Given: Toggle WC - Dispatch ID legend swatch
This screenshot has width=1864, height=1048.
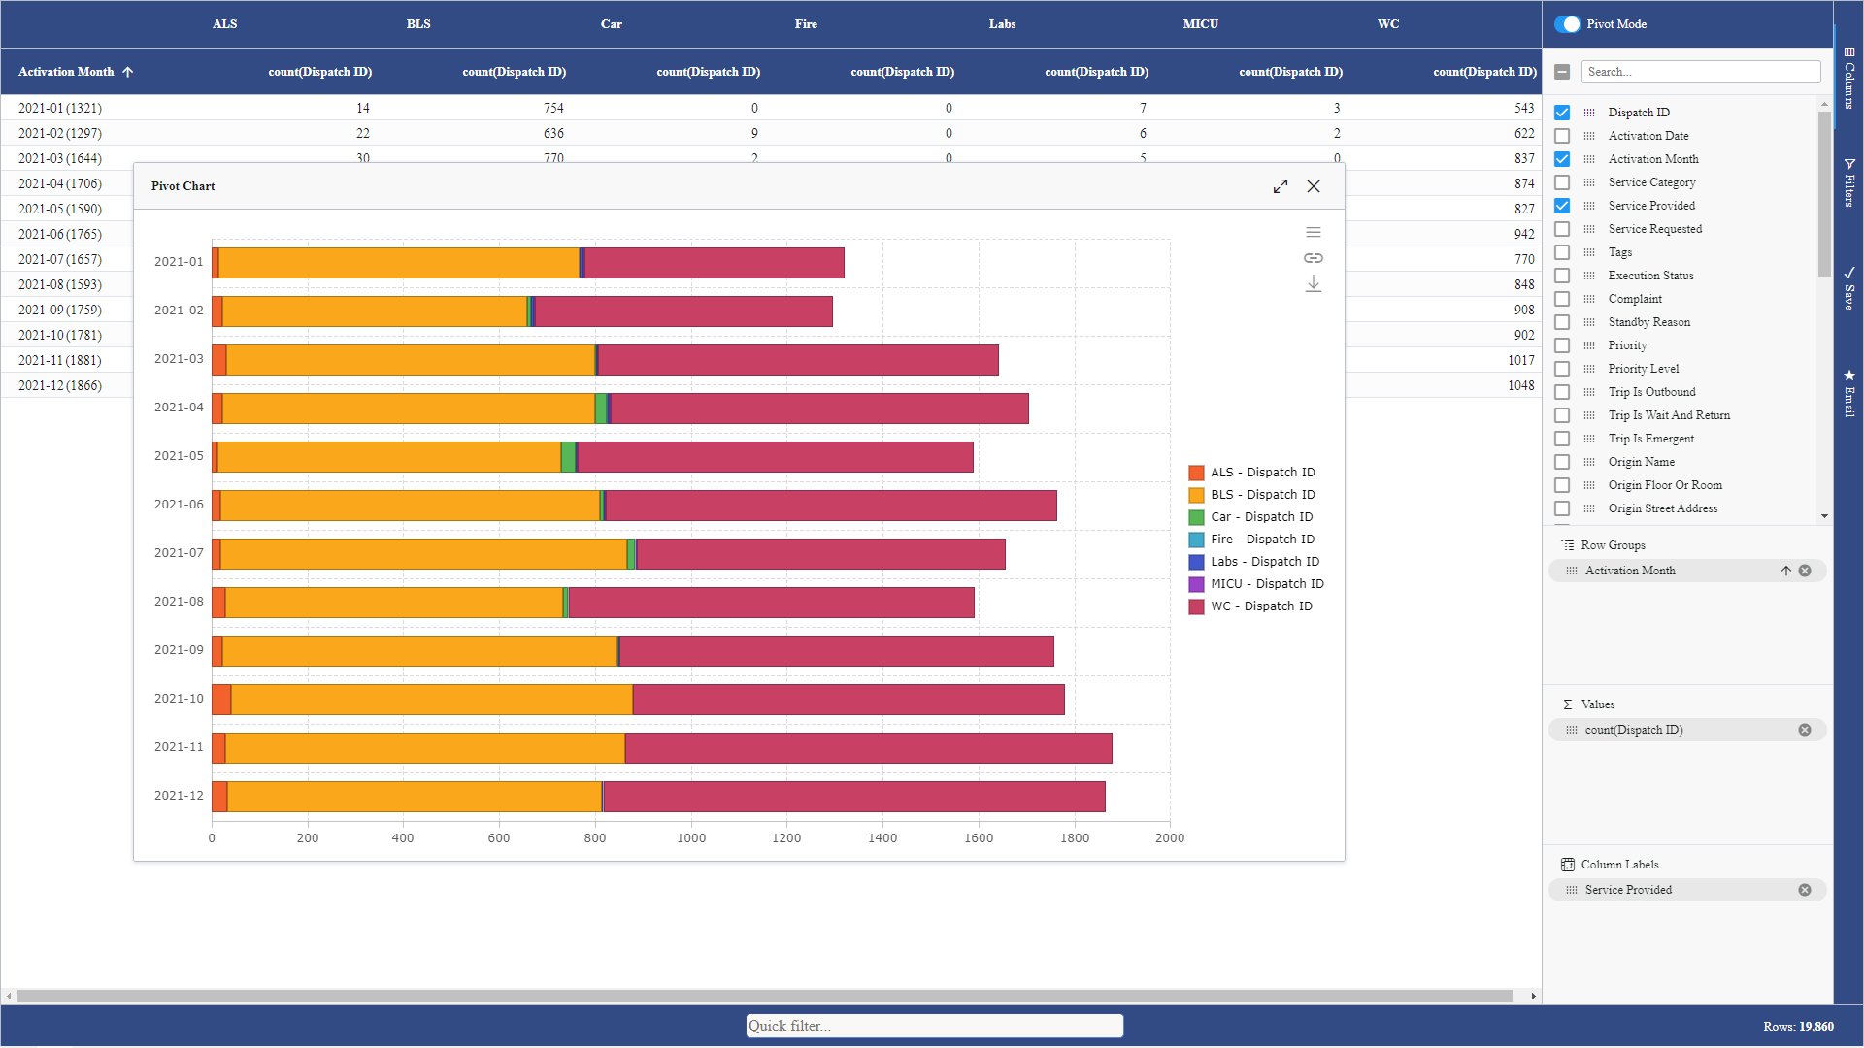Looking at the screenshot, I should (1196, 606).
